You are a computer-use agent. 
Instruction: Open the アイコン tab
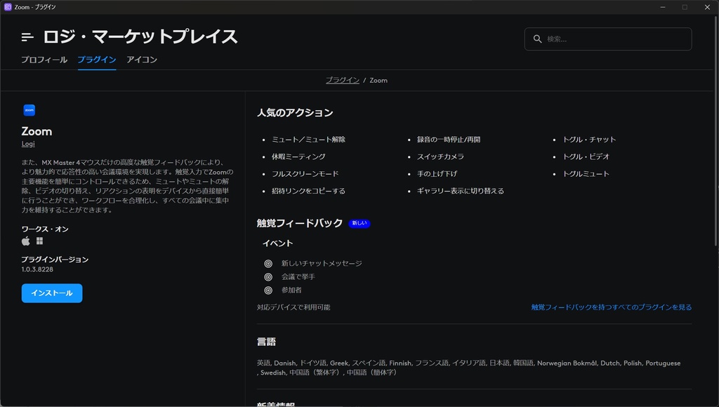(x=142, y=60)
